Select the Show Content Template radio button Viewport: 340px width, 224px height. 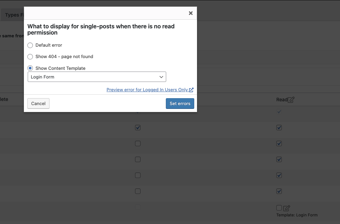[x=30, y=68]
